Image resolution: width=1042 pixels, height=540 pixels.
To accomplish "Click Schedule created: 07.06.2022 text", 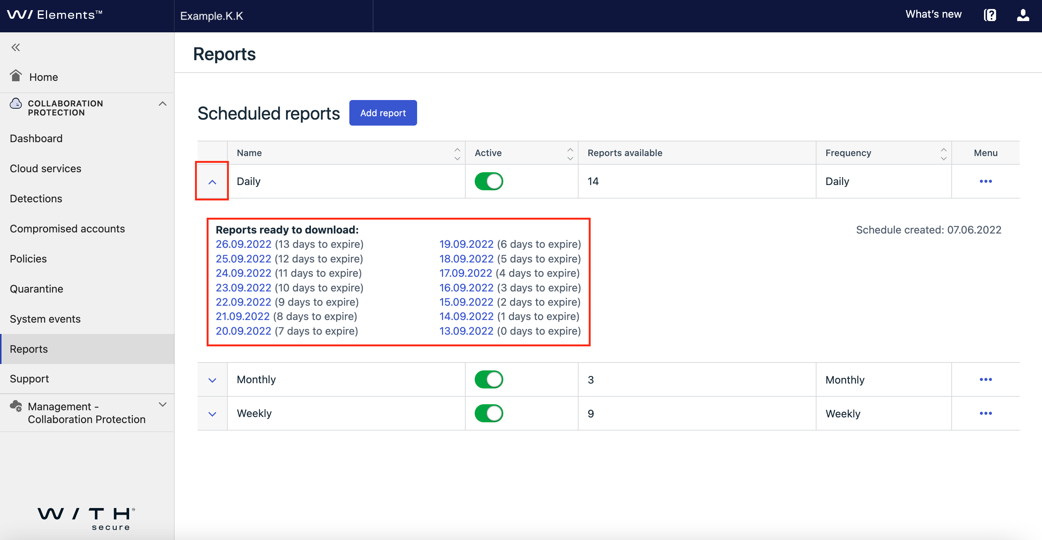I will coord(928,230).
